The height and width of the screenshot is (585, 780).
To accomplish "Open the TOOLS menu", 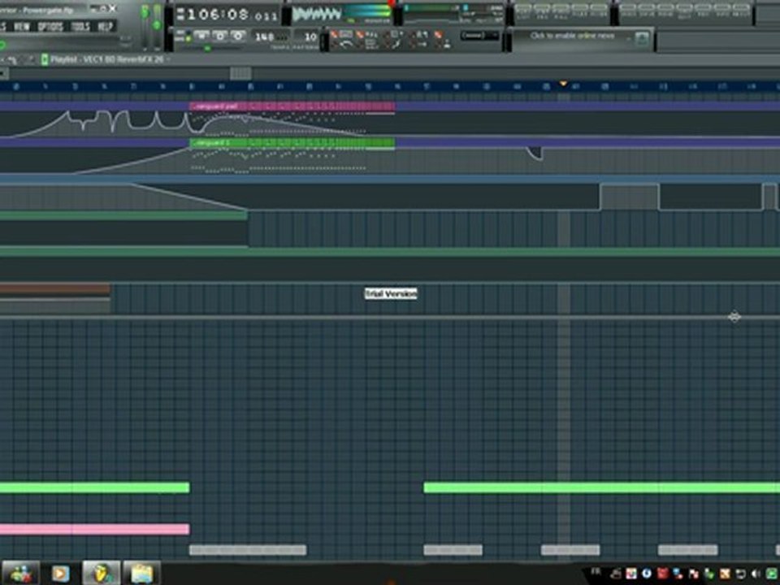I will click(x=80, y=26).
